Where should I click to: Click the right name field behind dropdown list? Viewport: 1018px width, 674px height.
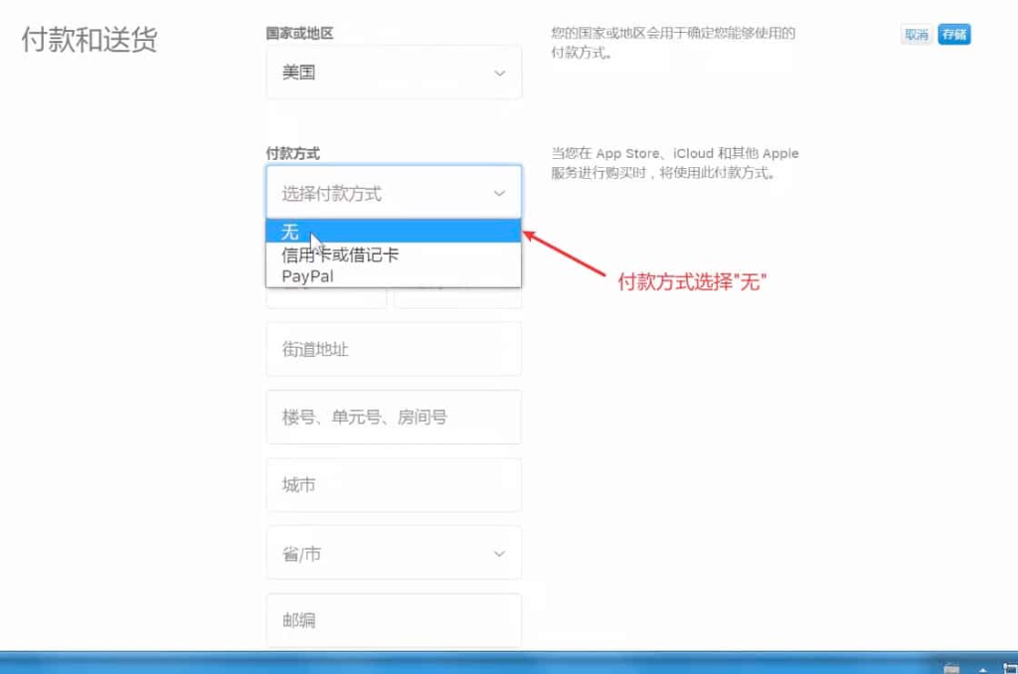pos(457,297)
